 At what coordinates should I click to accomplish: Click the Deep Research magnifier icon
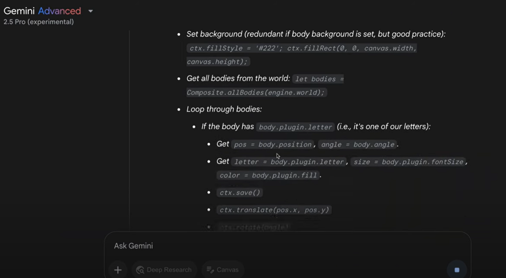point(140,270)
